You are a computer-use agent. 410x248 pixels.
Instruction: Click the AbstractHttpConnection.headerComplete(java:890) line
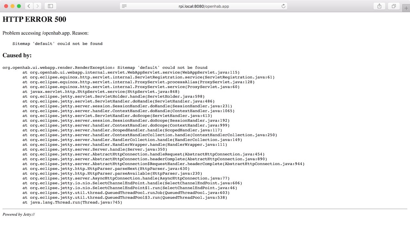[x=145, y=159]
